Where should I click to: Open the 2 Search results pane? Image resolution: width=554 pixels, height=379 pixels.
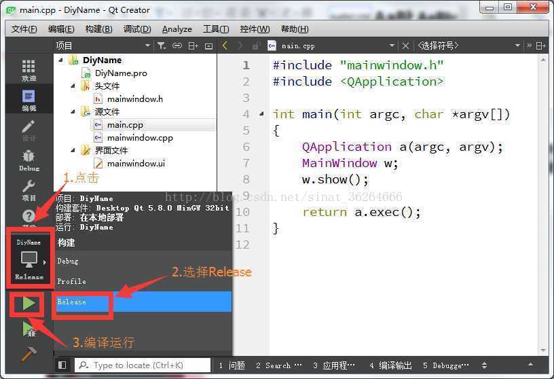279,365
